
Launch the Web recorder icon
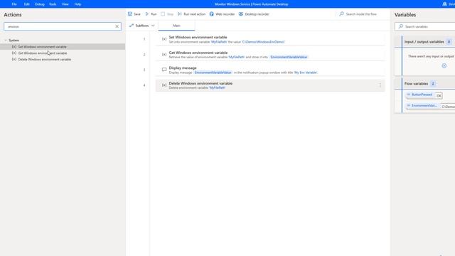click(x=212, y=14)
